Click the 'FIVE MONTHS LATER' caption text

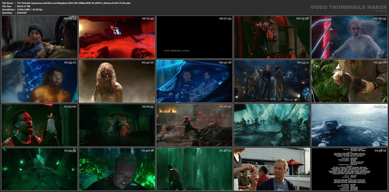coord(177,51)
